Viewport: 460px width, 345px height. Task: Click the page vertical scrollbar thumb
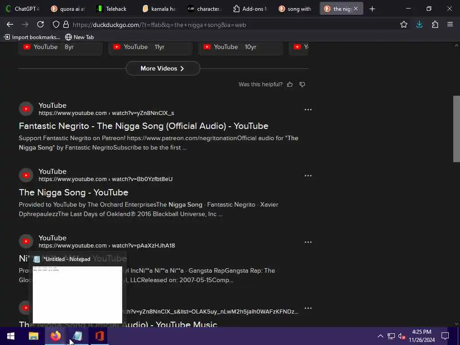point(456,129)
